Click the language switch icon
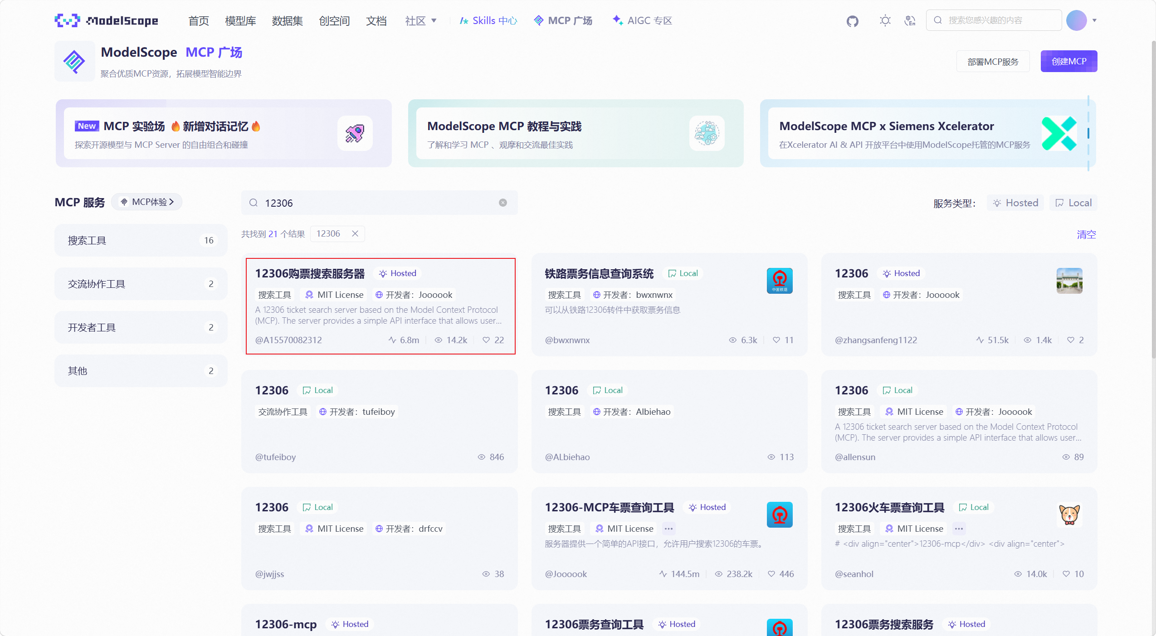 pos(910,20)
